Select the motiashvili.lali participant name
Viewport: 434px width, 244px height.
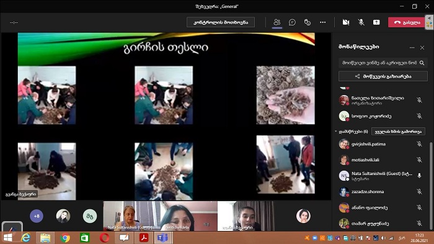(365, 160)
